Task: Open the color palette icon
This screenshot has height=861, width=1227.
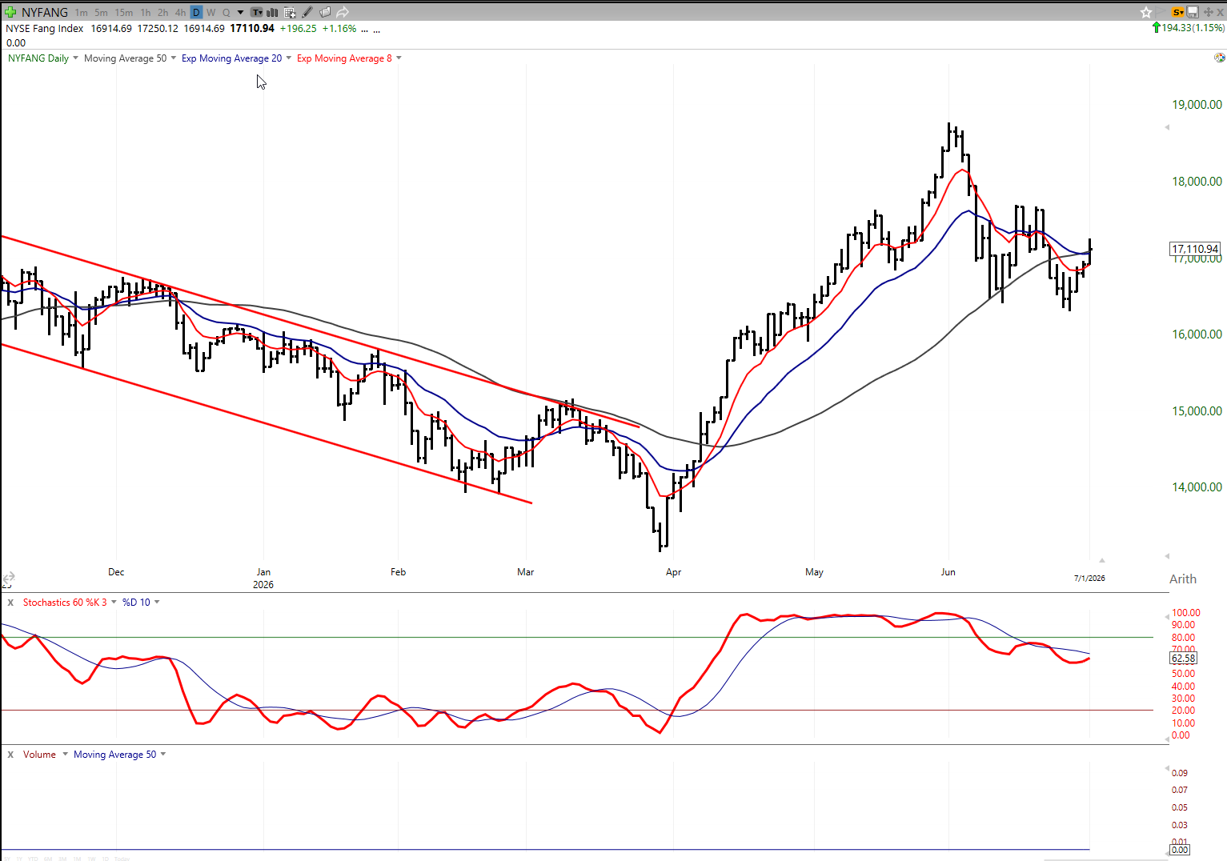Action: (1219, 58)
